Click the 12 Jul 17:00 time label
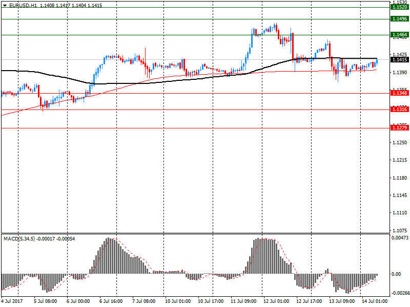The height and width of the screenshot is (307, 410). pyautogui.click(x=309, y=301)
